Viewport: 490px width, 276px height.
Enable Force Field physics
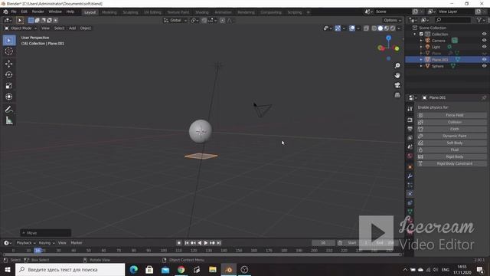pyautogui.click(x=452, y=116)
